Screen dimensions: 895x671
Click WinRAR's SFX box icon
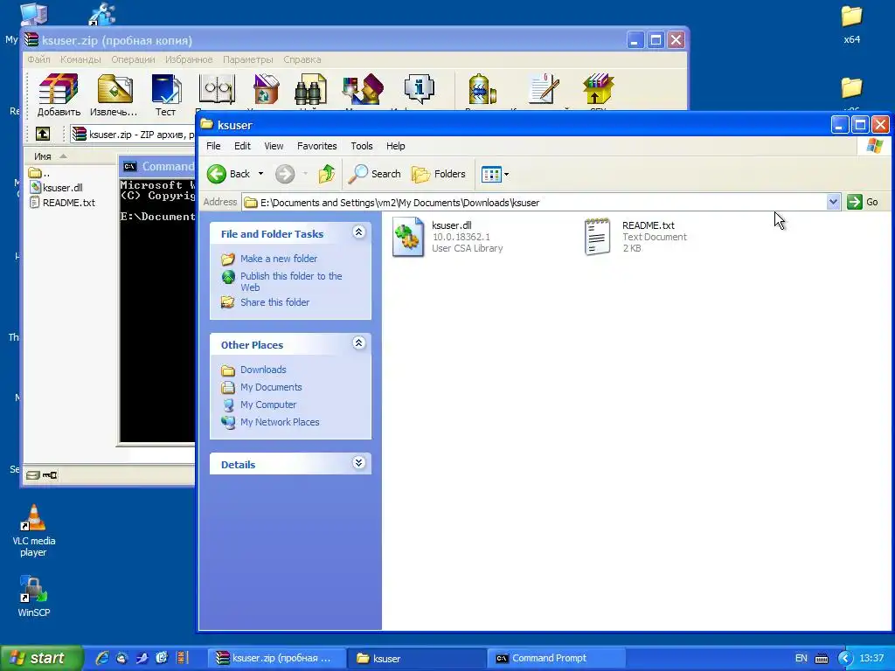[x=598, y=91]
